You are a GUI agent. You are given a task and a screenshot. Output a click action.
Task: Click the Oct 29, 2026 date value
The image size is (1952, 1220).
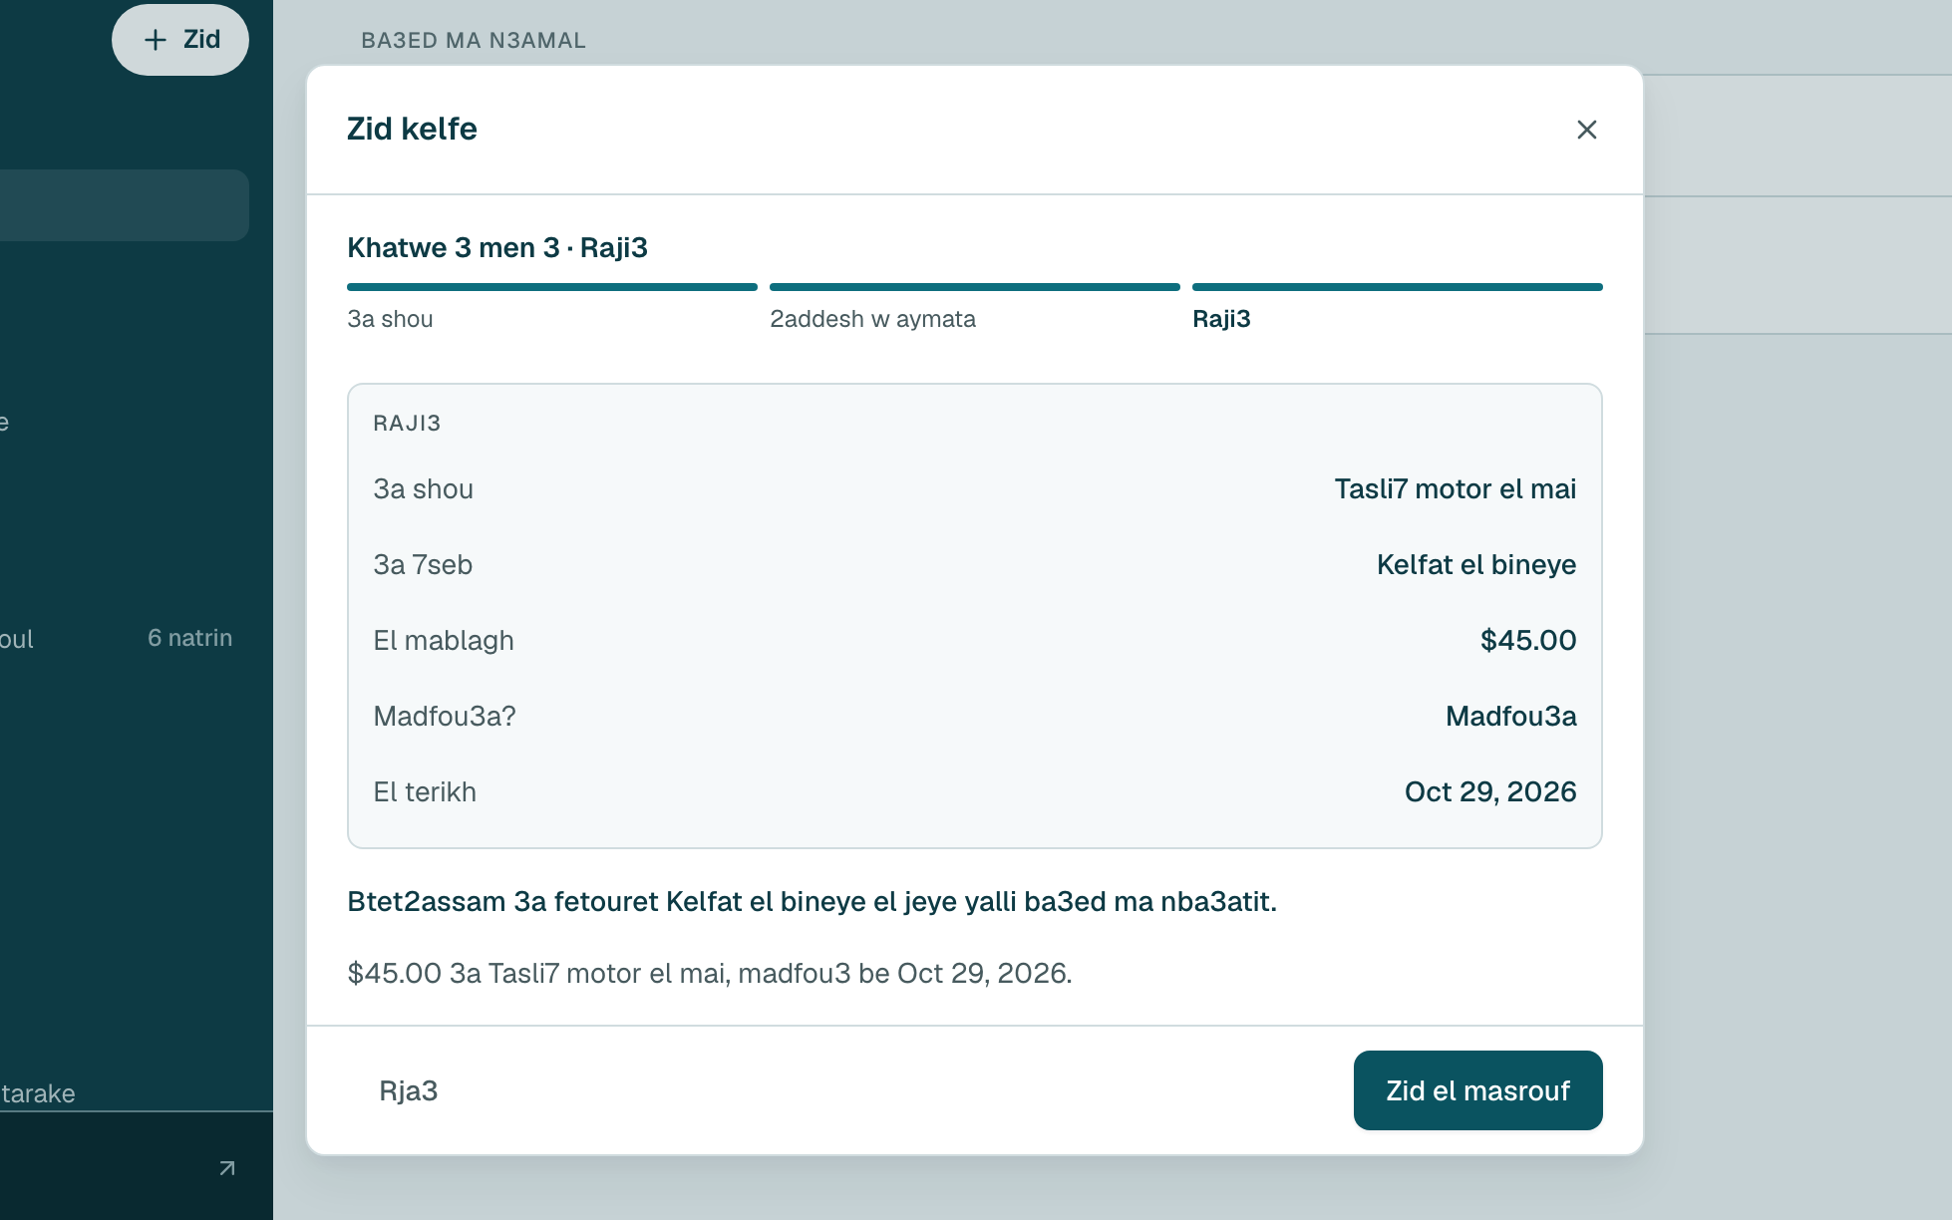(x=1490, y=791)
